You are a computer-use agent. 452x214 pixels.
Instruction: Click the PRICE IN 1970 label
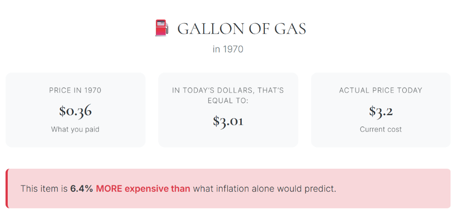tap(75, 91)
